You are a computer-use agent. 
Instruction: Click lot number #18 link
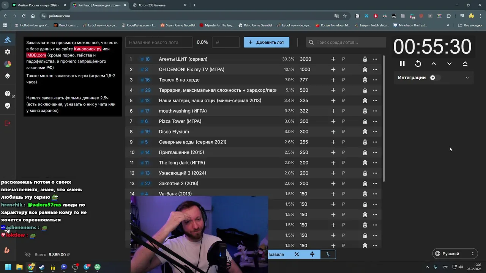click(x=145, y=59)
